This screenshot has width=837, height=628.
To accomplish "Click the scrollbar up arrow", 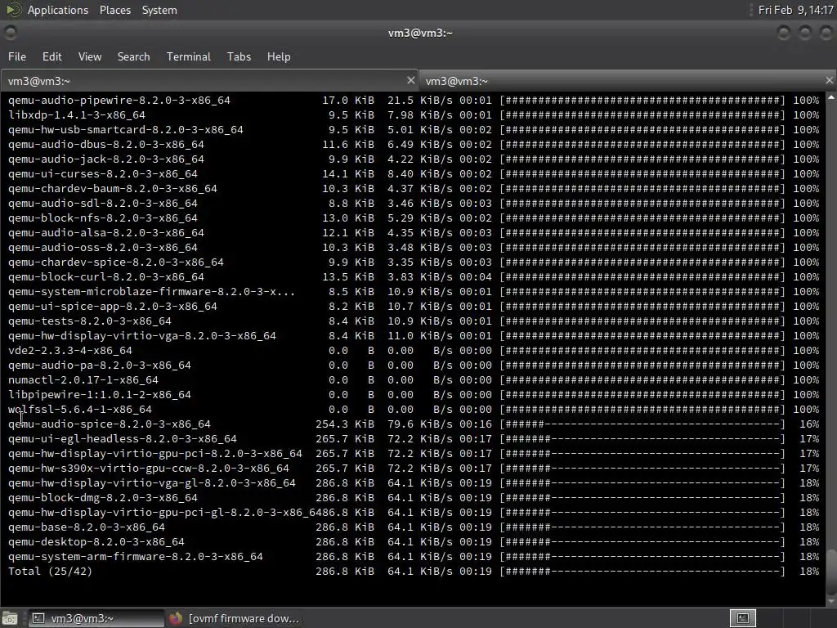I will [831, 98].
